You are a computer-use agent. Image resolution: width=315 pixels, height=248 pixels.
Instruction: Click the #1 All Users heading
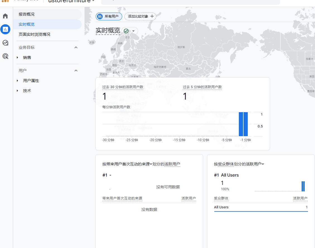(x=226, y=175)
